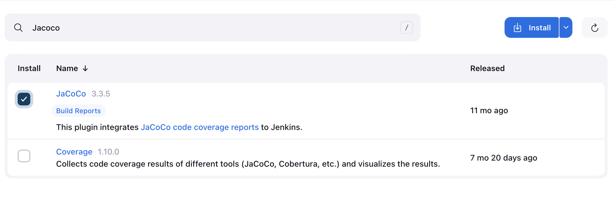Click the 11 mo ago release date
This screenshot has width=614, height=212.
(x=489, y=111)
